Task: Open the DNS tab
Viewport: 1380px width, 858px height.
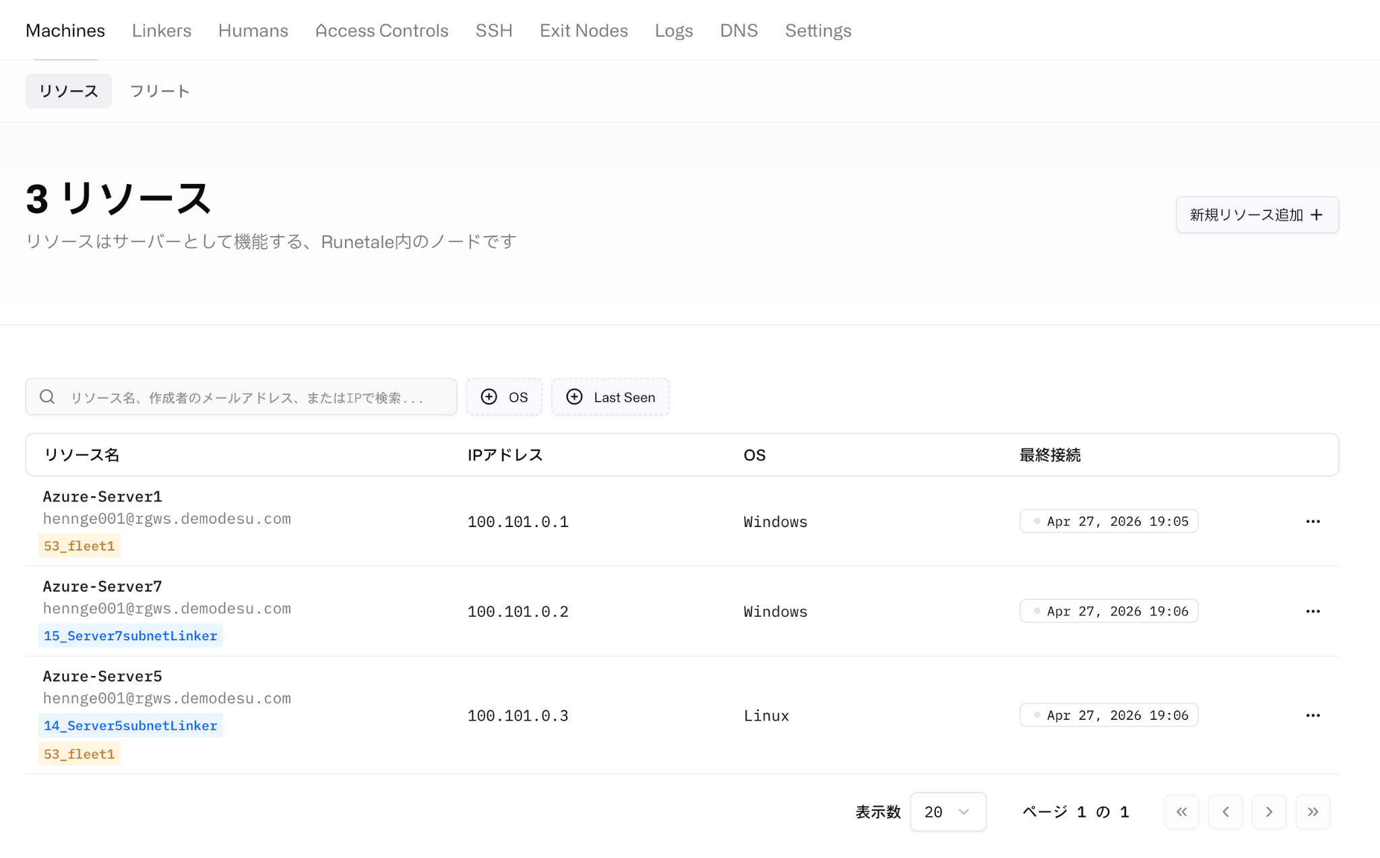Action: (739, 30)
